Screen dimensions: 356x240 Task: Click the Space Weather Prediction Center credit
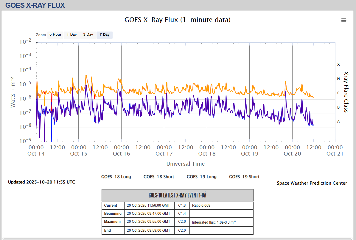pos(312,183)
